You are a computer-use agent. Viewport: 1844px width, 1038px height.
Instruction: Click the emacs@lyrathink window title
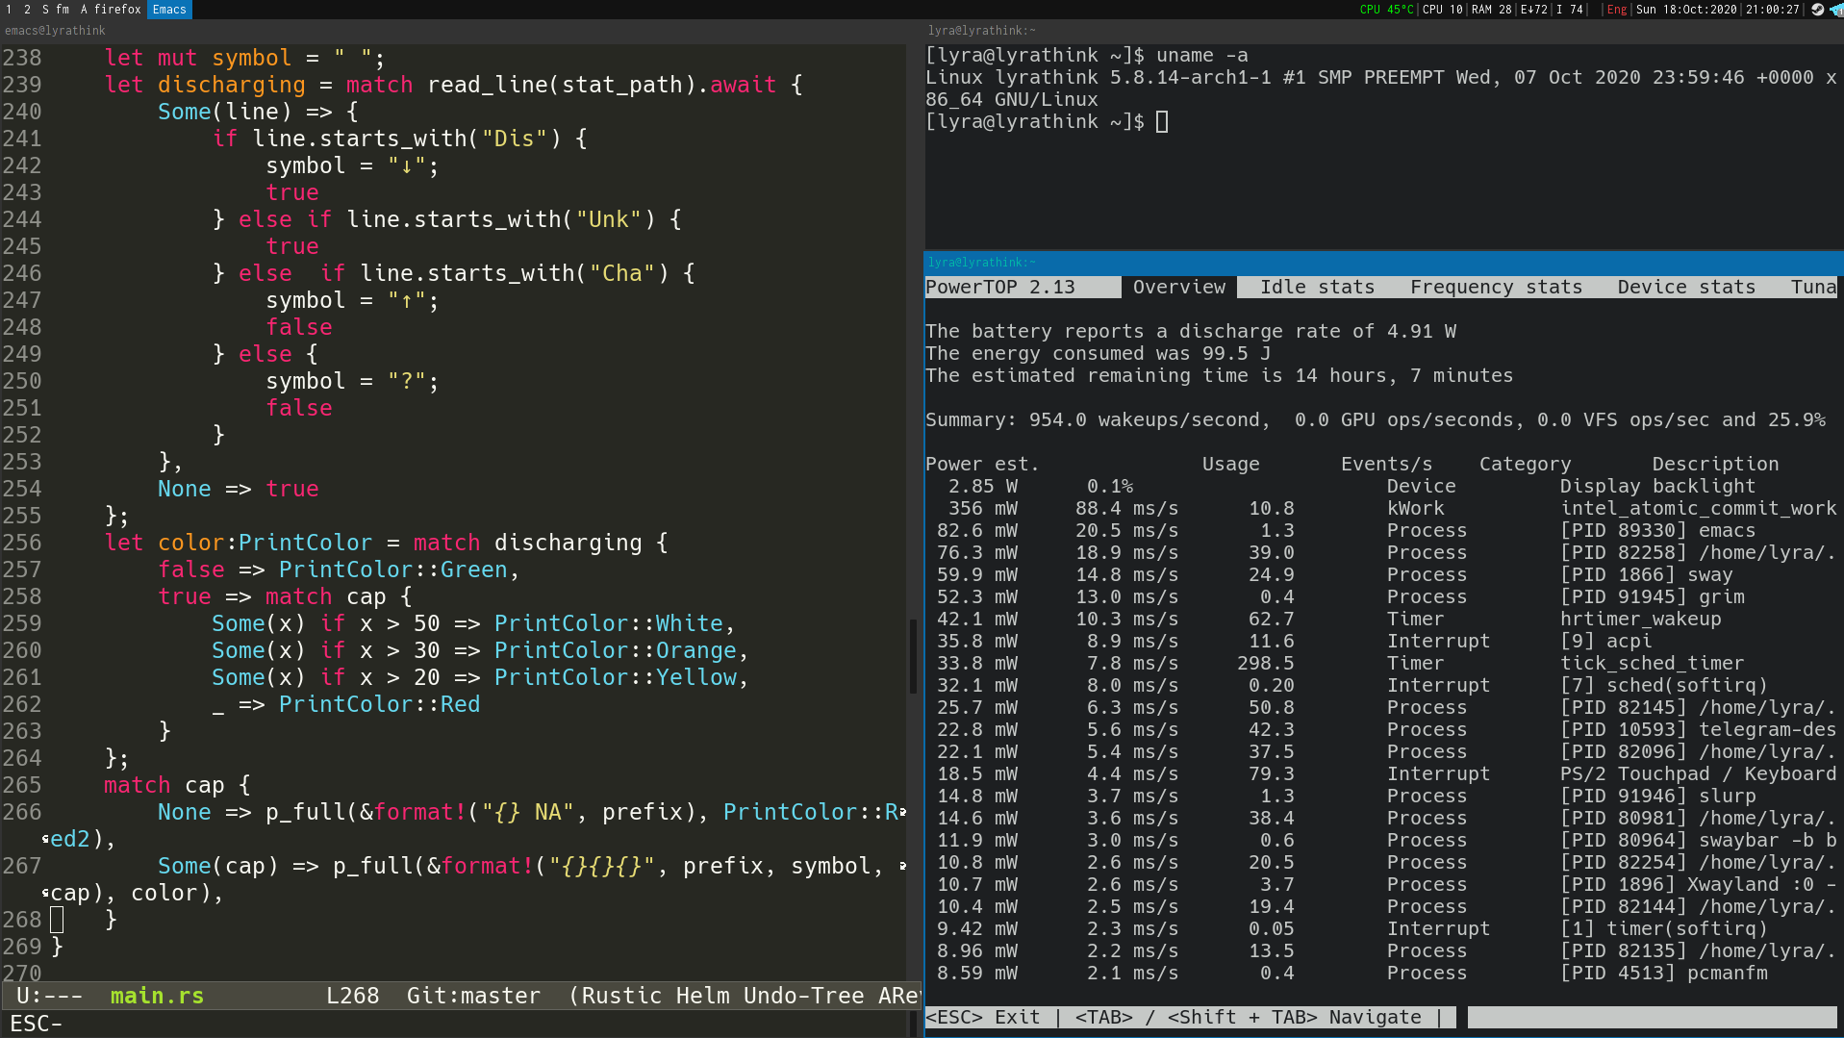(55, 31)
